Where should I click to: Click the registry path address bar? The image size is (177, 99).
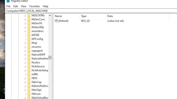tap(91, 11)
